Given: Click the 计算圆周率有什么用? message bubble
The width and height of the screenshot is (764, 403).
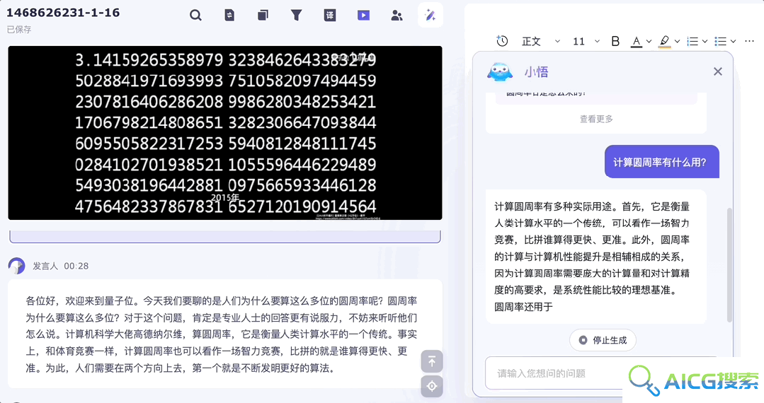Looking at the screenshot, I should [x=661, y=162].
